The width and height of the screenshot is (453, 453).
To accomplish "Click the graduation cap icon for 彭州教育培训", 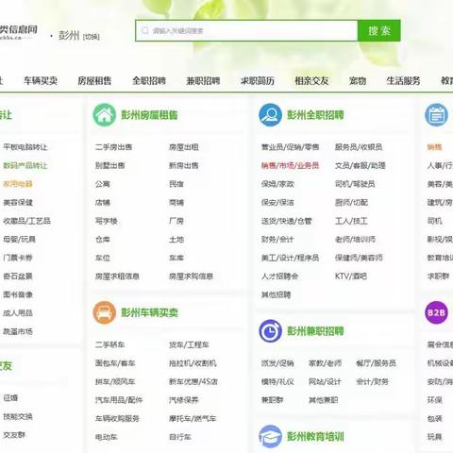I will coord(270,436).
